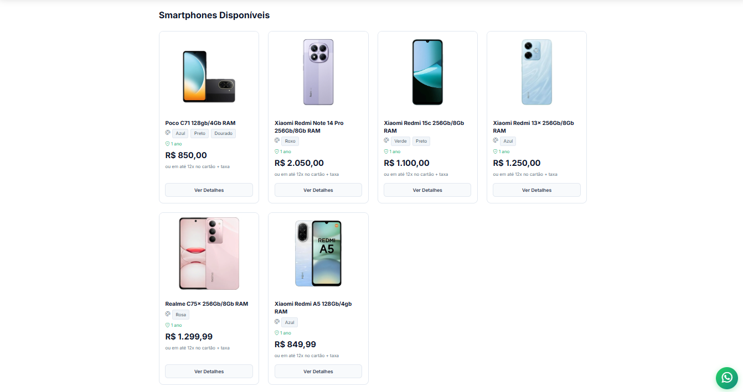Click the 1 ano shield icon on Realme C75 card

coord(167,325)
